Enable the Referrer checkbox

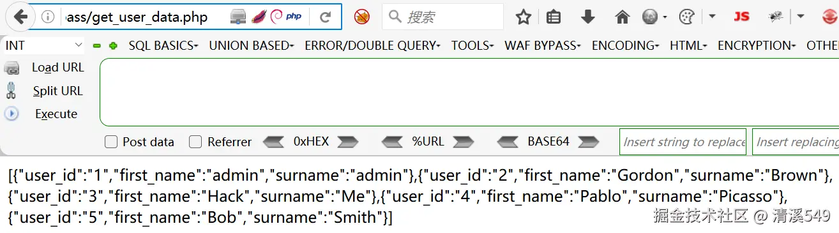195,142
